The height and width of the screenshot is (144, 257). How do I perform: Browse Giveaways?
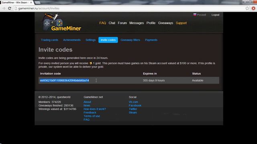click(165, 23)
